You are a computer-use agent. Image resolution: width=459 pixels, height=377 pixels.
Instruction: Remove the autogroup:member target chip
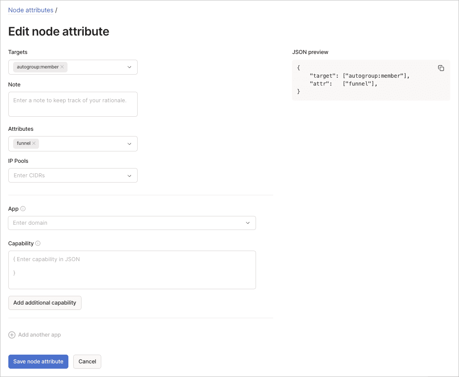click(x=61, y=67)
